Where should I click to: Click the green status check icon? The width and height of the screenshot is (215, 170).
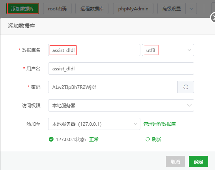pyautogui.click(x=51, y=139)
